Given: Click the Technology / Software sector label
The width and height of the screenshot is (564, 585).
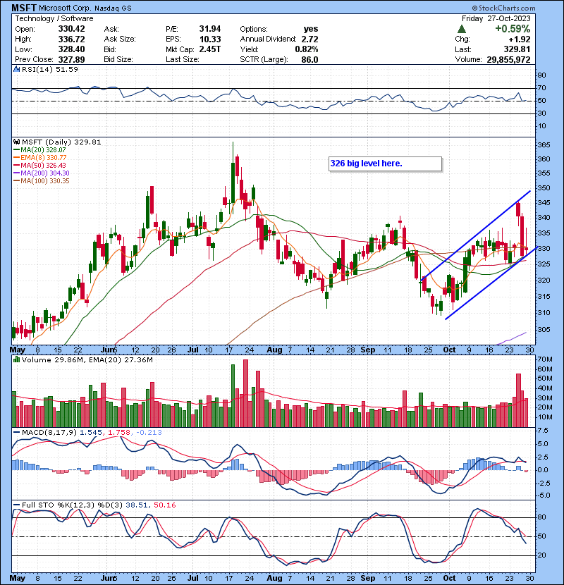Looking at the screenshot, I should 47,19.
